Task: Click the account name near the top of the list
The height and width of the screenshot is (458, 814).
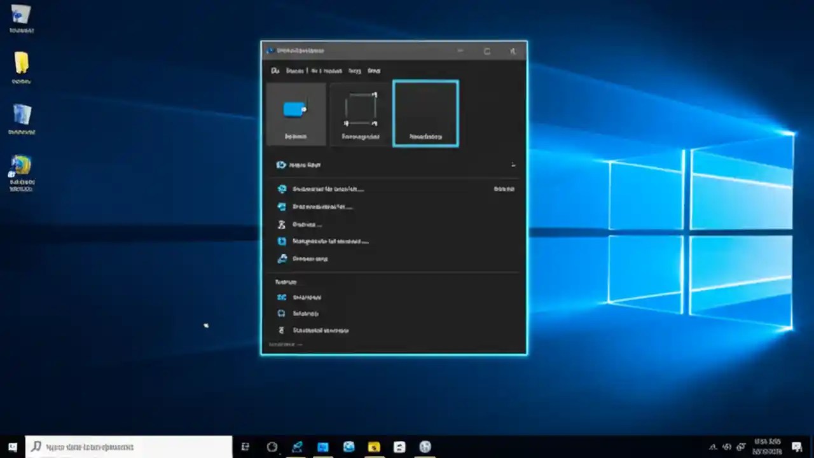Action: 304,165
